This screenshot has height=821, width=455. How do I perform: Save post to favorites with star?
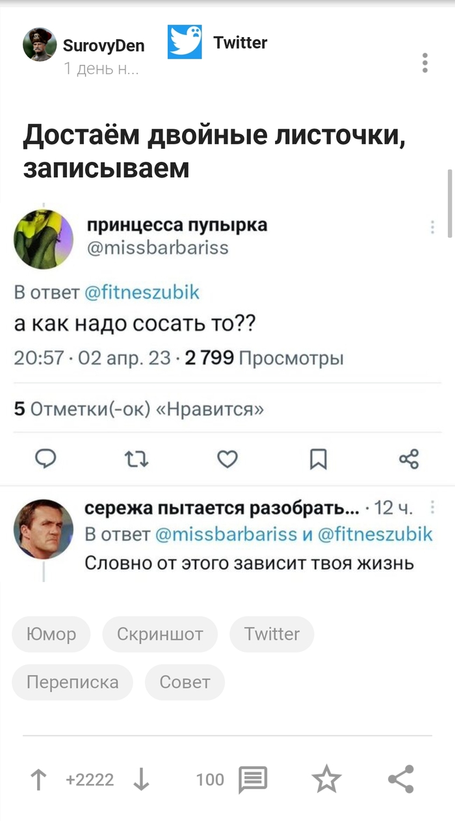tap(326, 779)
